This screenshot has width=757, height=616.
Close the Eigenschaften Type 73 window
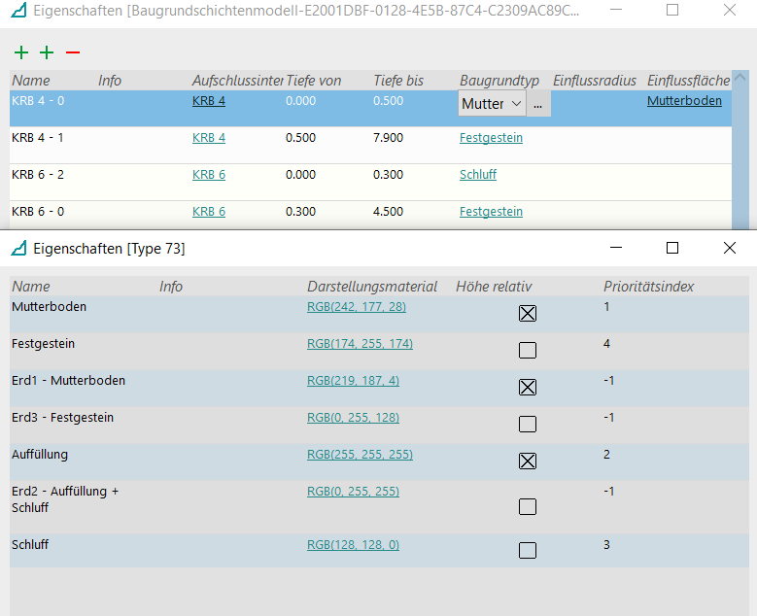[x=729, y=249]
